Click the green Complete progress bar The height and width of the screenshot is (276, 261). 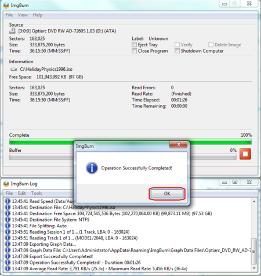pyautogui.click(x=130, y=142)
